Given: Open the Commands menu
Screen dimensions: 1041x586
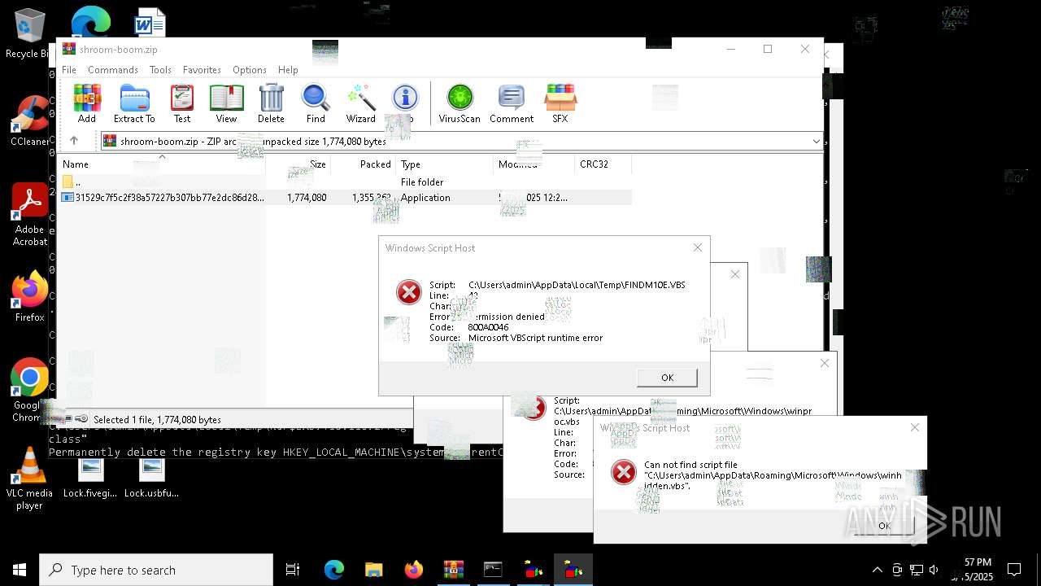Looking at the screenshot, I should pyautogui.click(x=113, y=70).
